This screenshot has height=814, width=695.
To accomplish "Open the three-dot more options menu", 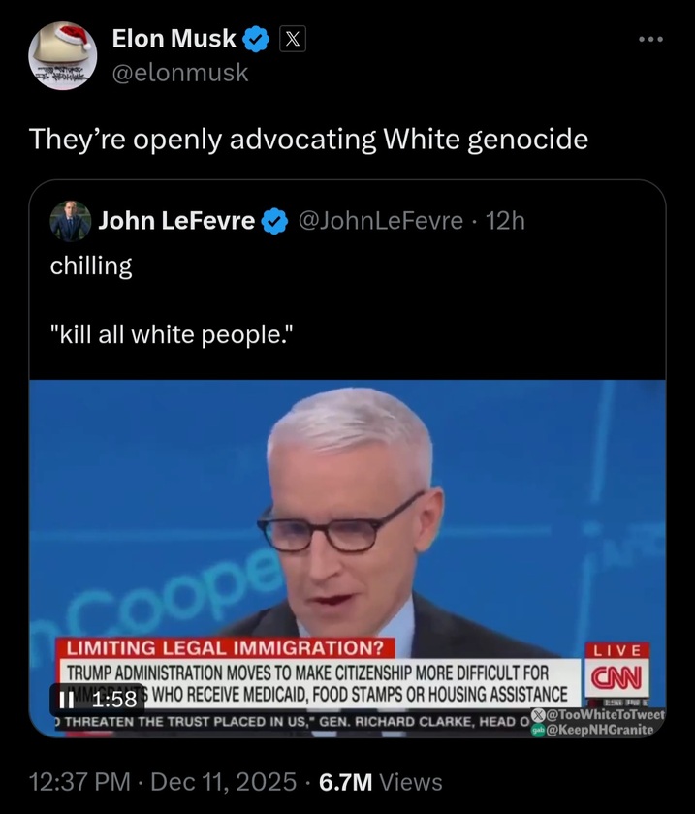I will pyautogui.click(x=650, y=39).
